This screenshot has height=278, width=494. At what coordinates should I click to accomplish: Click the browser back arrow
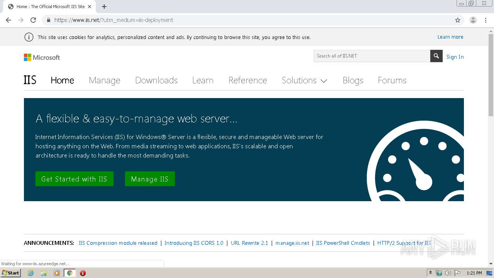[x=8, y=20]
